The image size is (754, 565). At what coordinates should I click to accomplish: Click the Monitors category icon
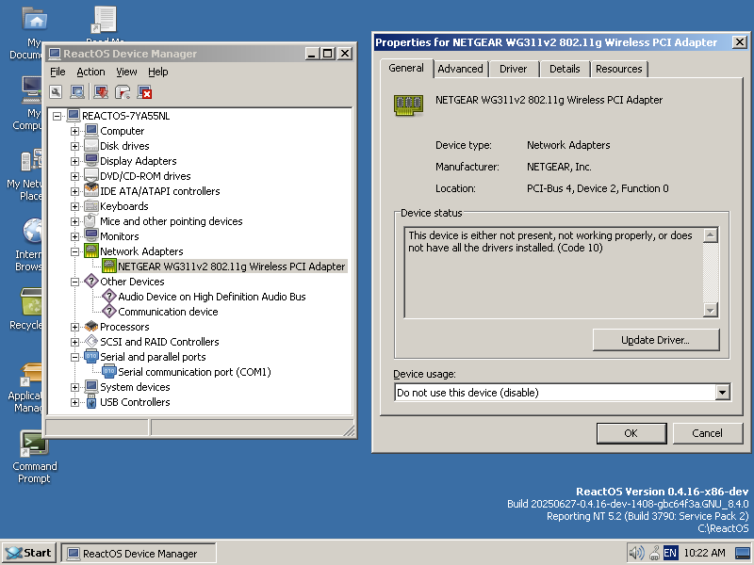(x=90, y=236)
